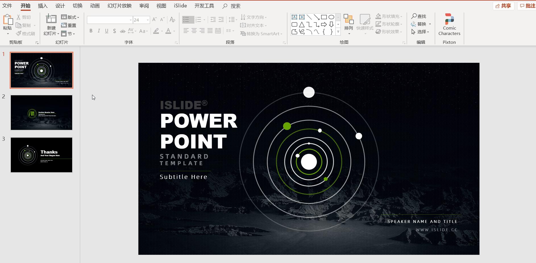Open font color picker (A with underline)
Screen dimensions: 536x263
168,31
